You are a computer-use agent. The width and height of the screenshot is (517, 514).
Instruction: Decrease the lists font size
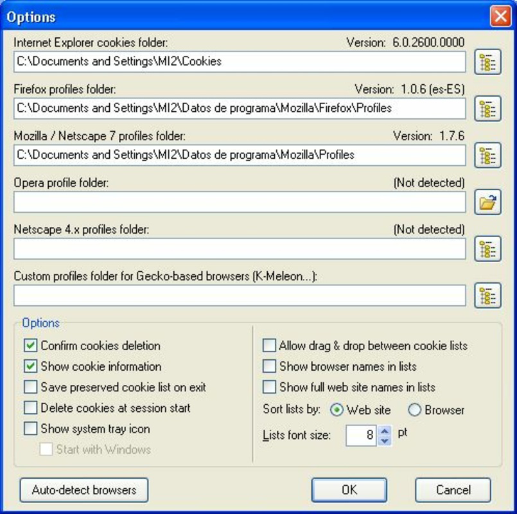click(x=385, y=441)
